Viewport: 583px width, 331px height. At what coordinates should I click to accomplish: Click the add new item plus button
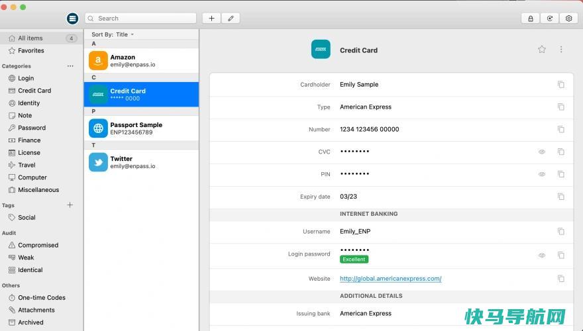tap(211, 18)
